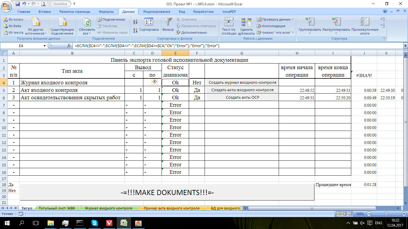
Task: Adjust the zoom slider handle in status bar
Action: (386, 214)
